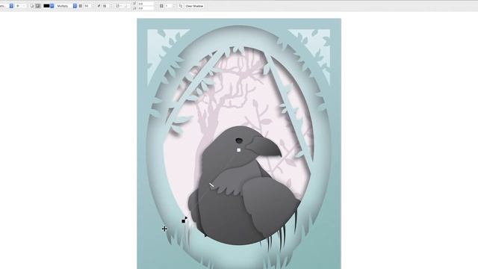Open the Multiply blend mode dropdown
The width and height of the screenshot is (478, 269).
(x=75, y=6)
